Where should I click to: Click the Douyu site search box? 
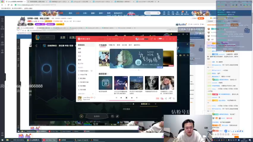152,13
